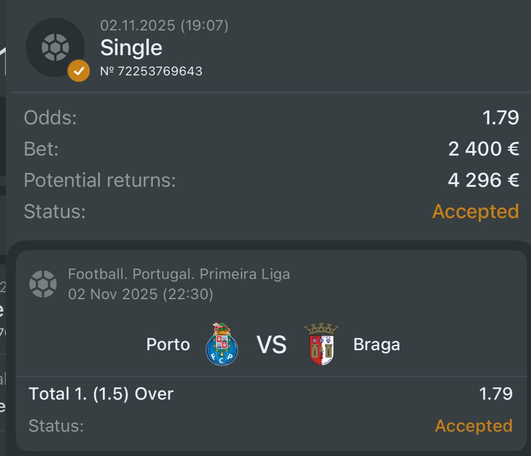The height and width of the screenshot is (456, 531).
Task: Select the bet number 72253769643
Action: 151,71
